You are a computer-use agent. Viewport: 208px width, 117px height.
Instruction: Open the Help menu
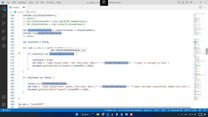coord(58,2)
